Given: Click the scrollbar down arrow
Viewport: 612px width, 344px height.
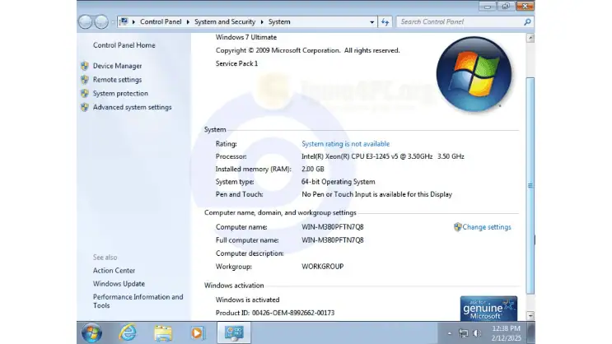Looking at the screenshot, I should (530, 314).
